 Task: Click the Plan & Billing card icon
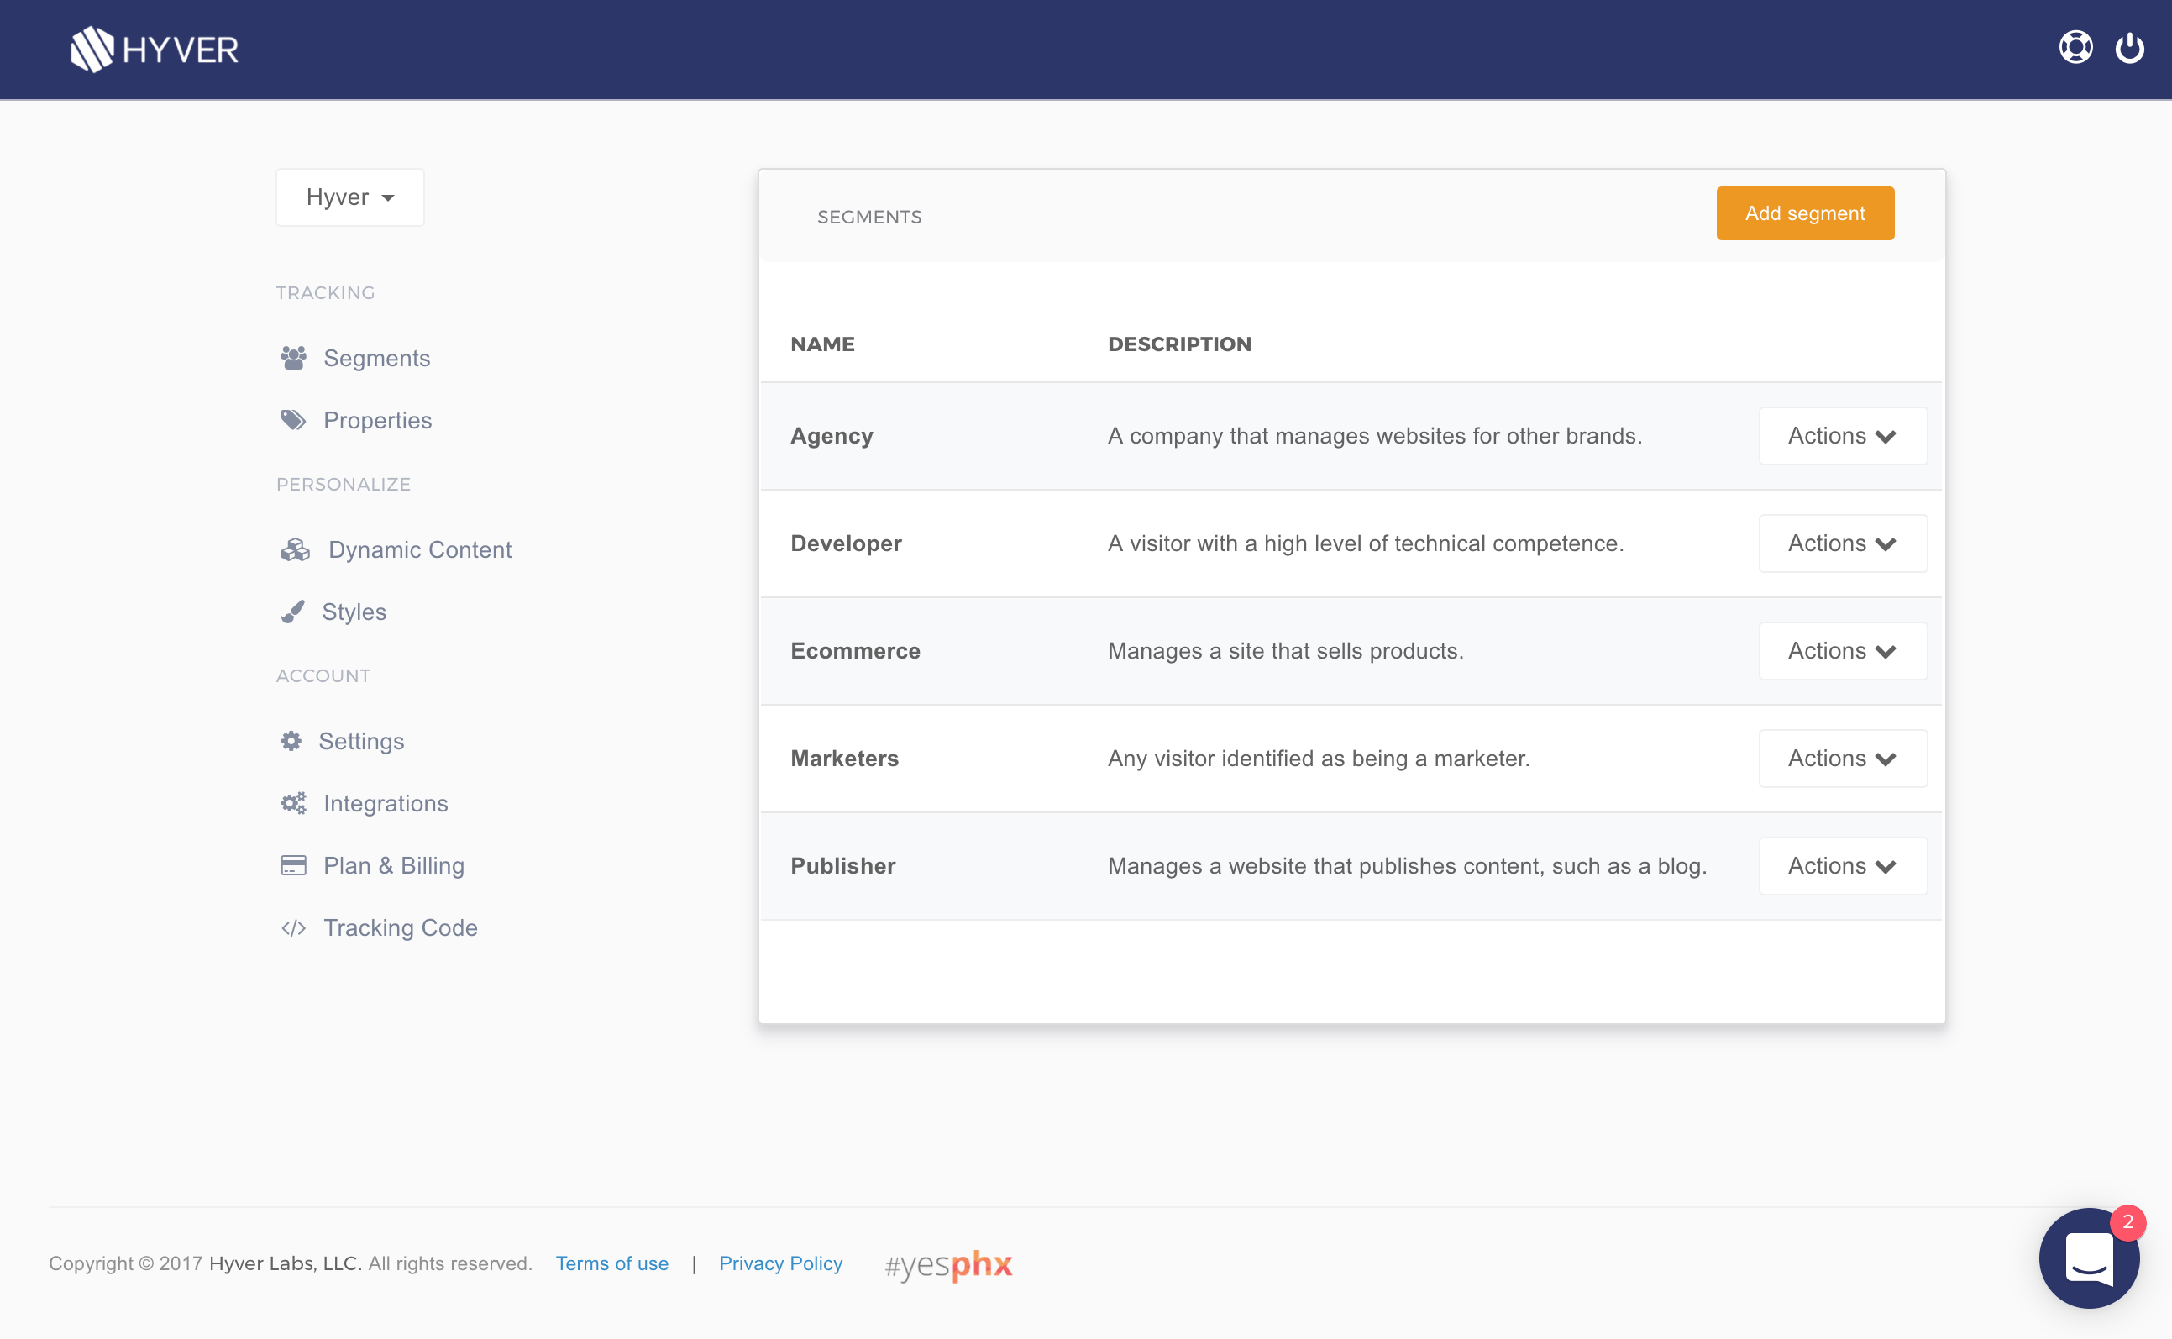[293, 865]
